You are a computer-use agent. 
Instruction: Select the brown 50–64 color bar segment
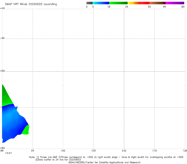point(157,3)
